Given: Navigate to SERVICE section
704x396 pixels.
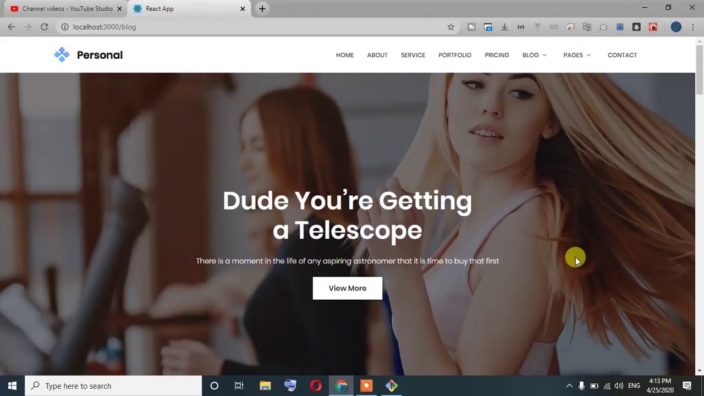Looking at the screenshot, I should (x=413, y=55).
